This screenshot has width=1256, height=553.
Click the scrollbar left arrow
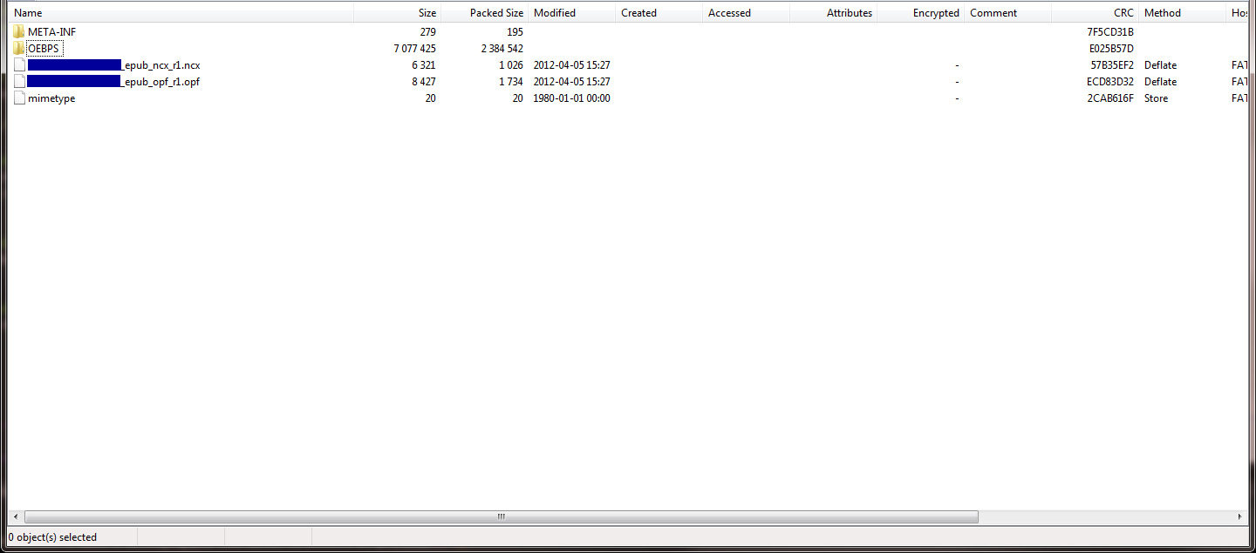[16, 516]
